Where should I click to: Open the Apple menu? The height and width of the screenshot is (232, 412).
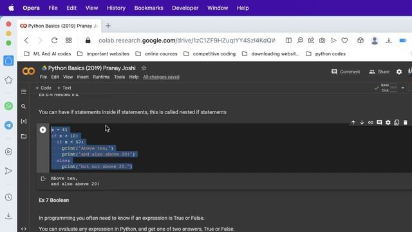click(12, 8)
